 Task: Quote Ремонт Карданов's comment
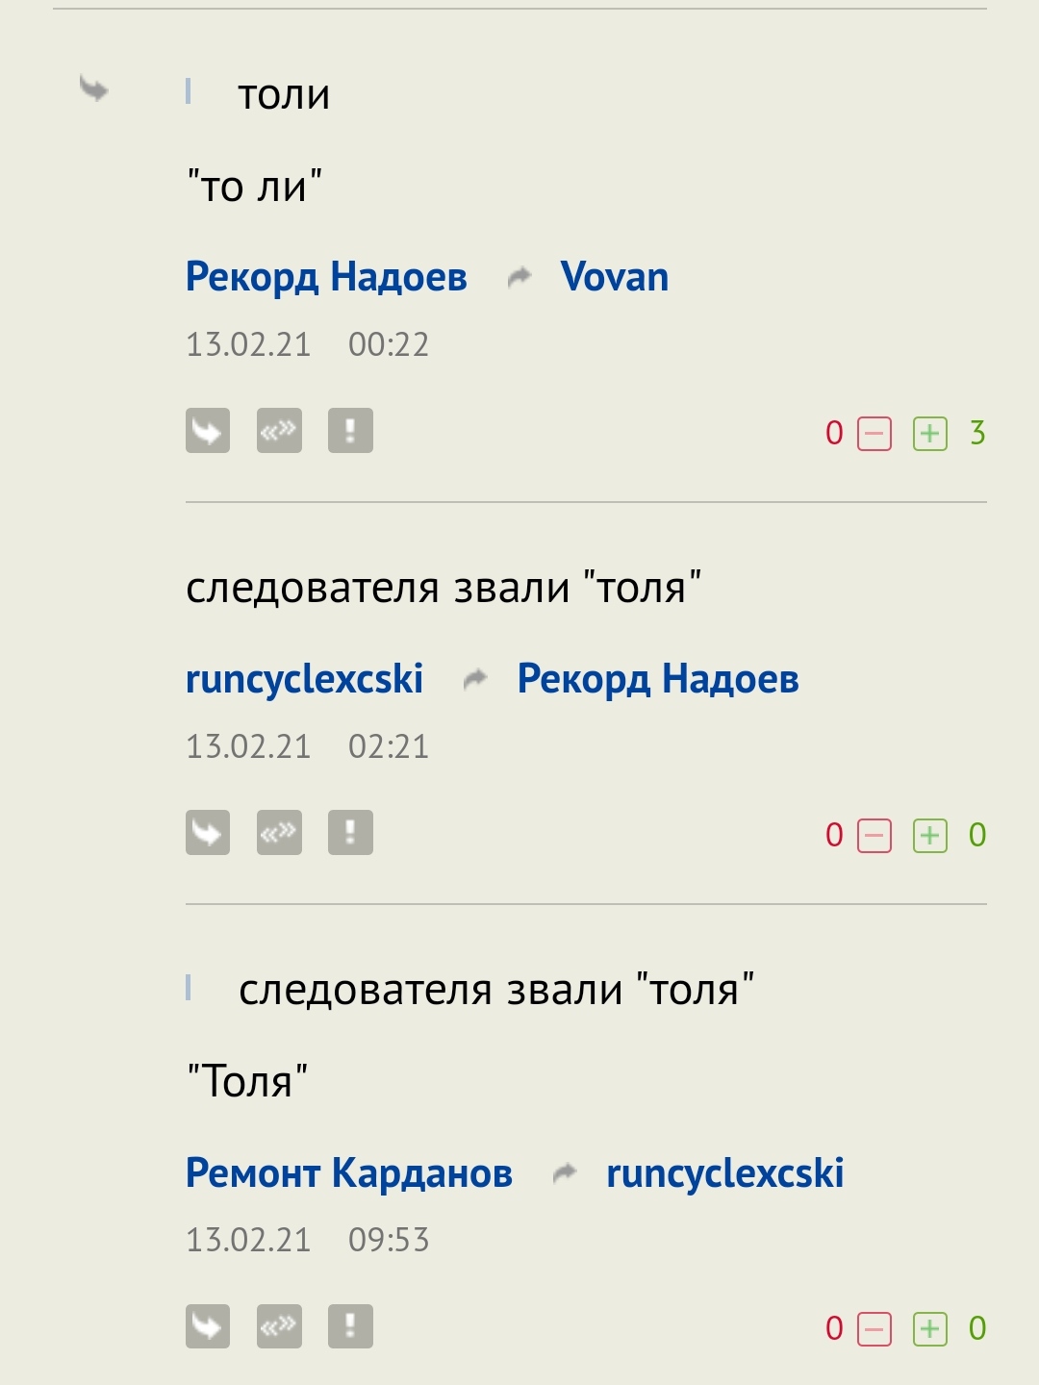(x=279, y=1326)
